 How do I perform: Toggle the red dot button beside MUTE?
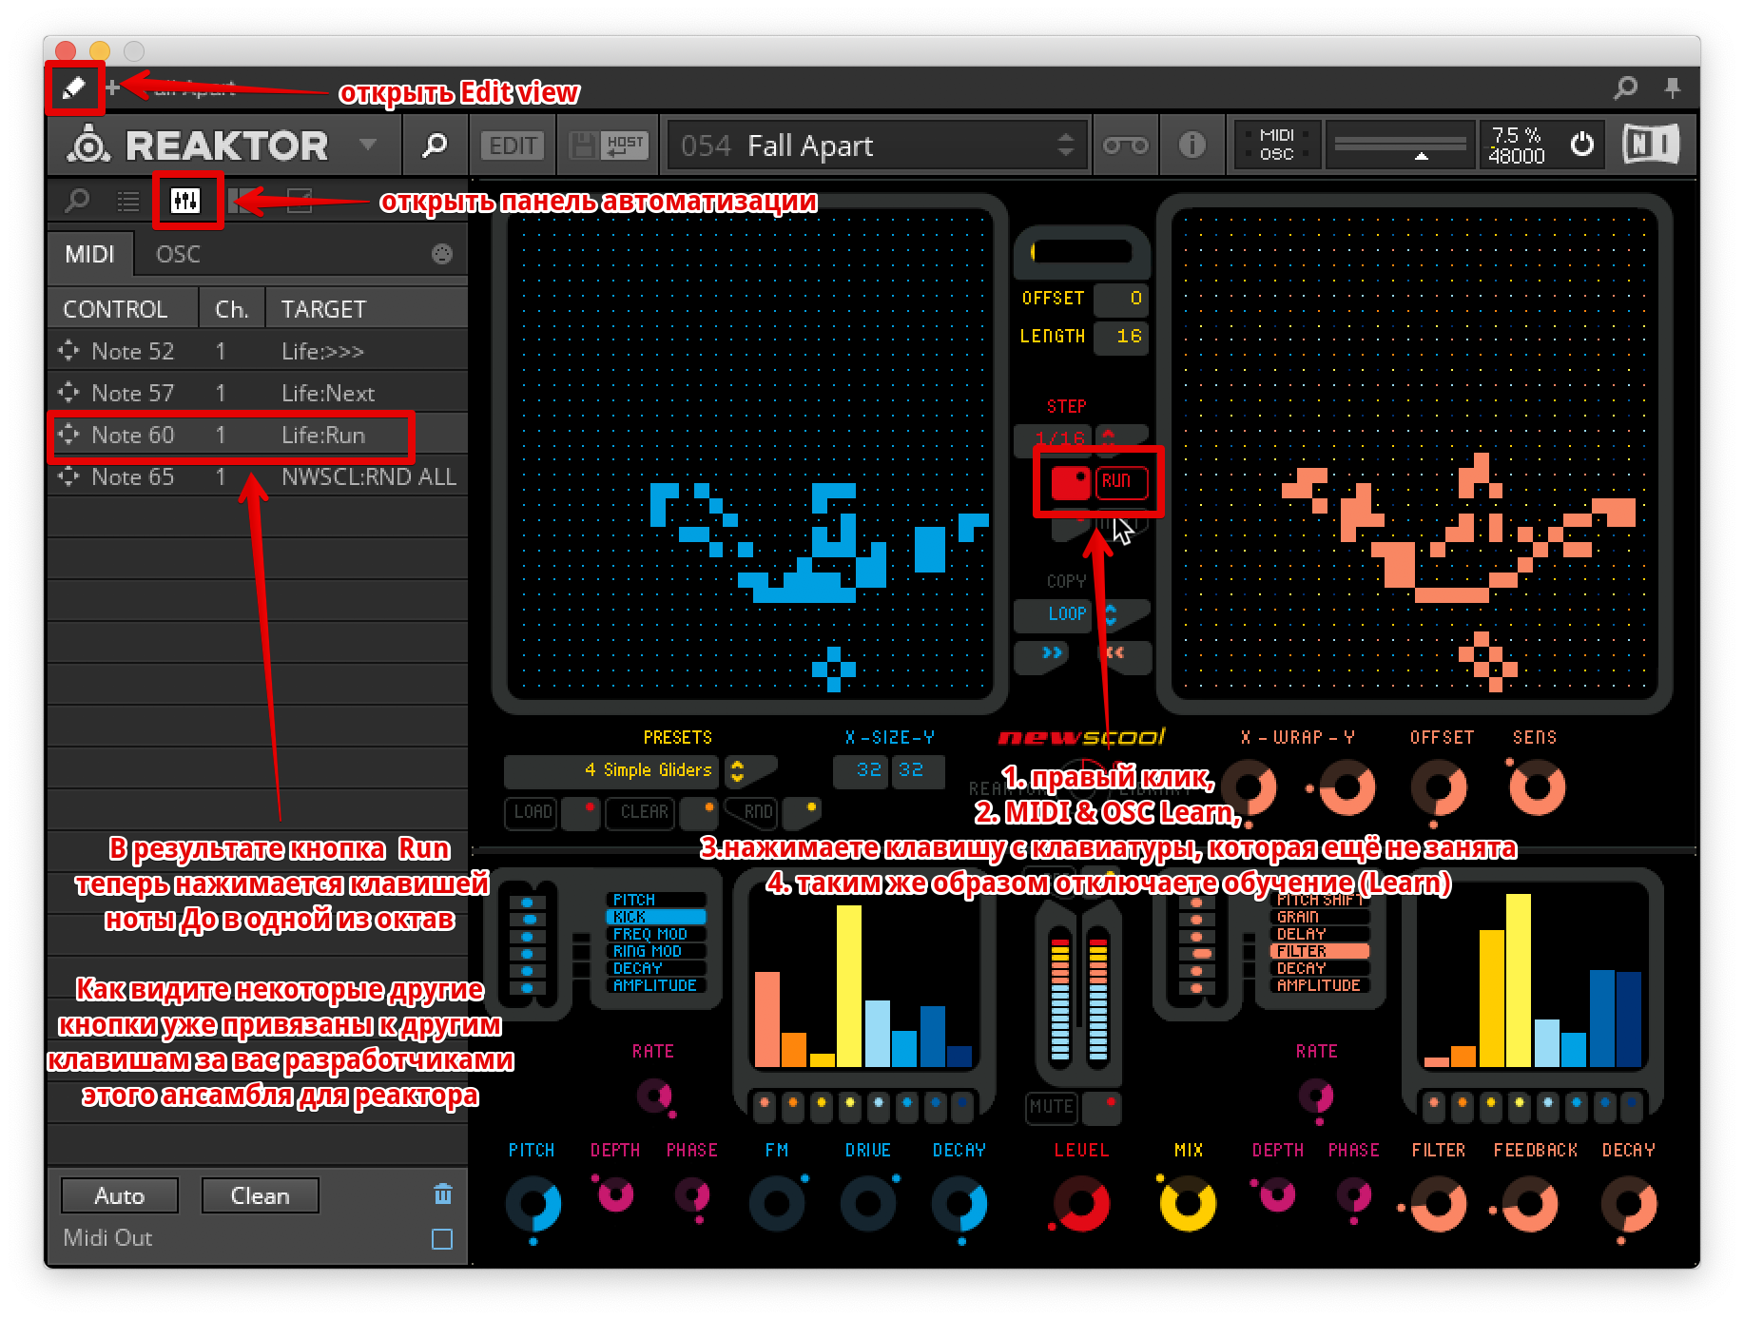click(x=1103, y=1107)
